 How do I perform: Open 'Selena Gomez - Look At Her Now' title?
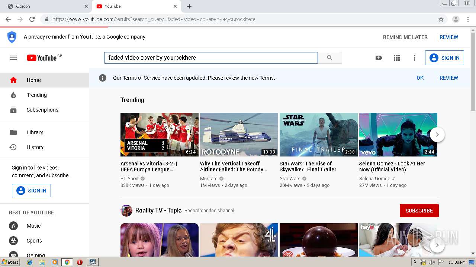pos(392,167)
